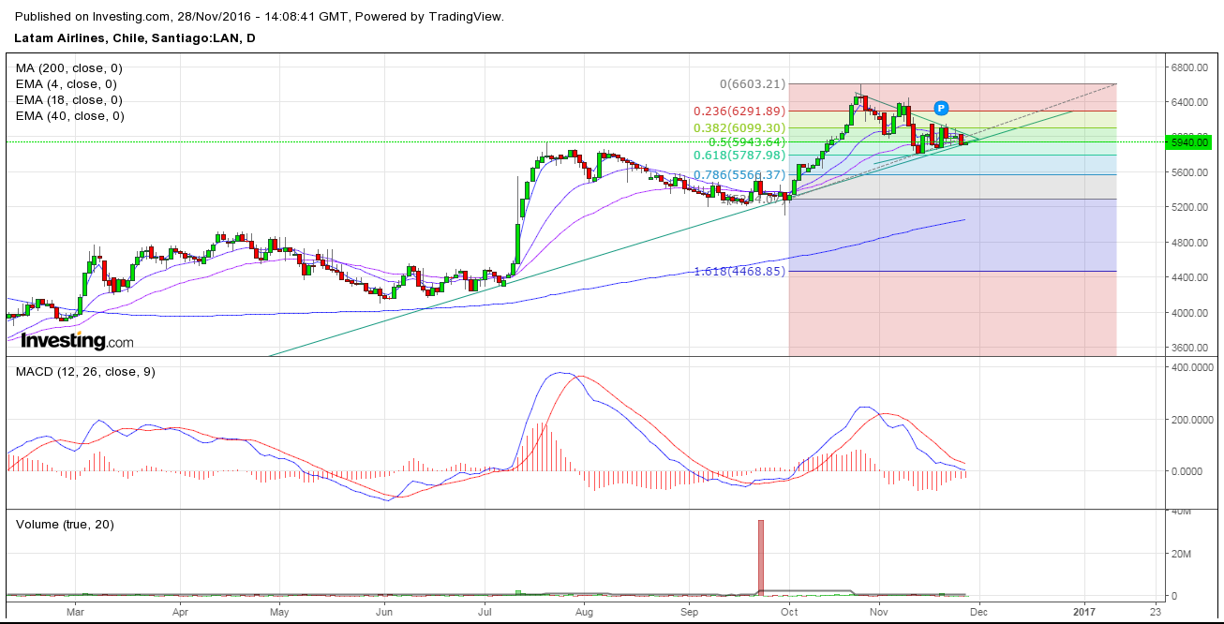
Task: Click the 20M volume axis value
Action: click(x=1180, y=554)
